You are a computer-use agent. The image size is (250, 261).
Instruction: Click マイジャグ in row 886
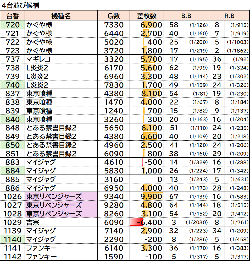pos(41,188)
